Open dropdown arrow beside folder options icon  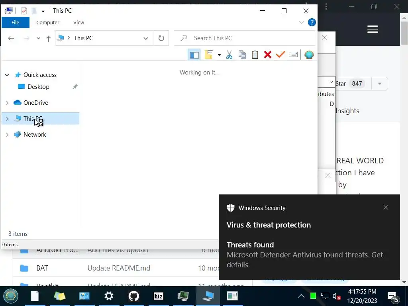pyautogui.click(x=220, y=55)
